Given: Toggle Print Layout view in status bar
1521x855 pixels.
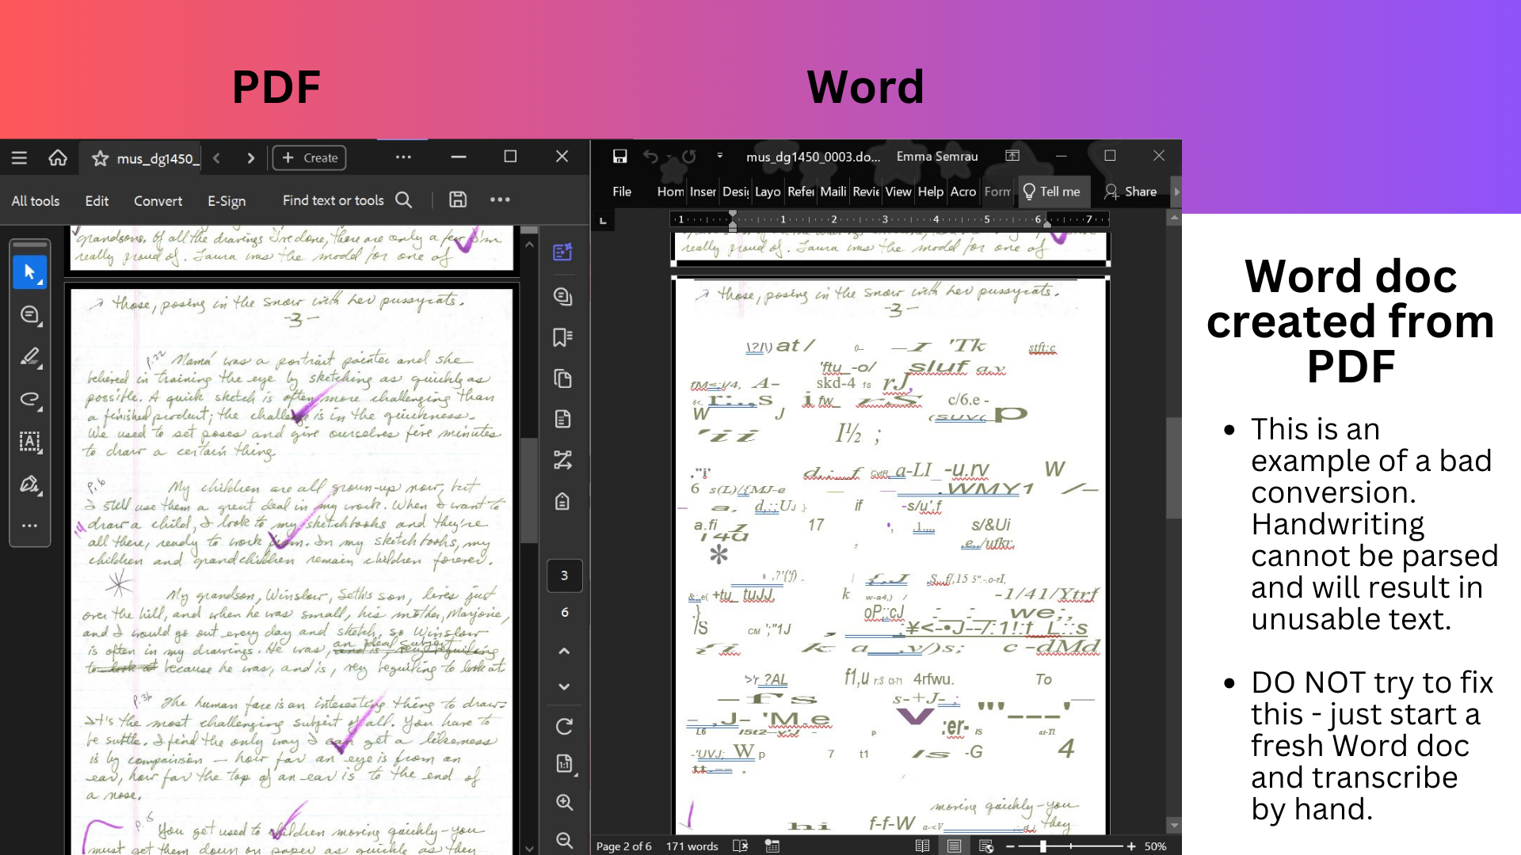Looking at the screenshot, I should (954, 845).
